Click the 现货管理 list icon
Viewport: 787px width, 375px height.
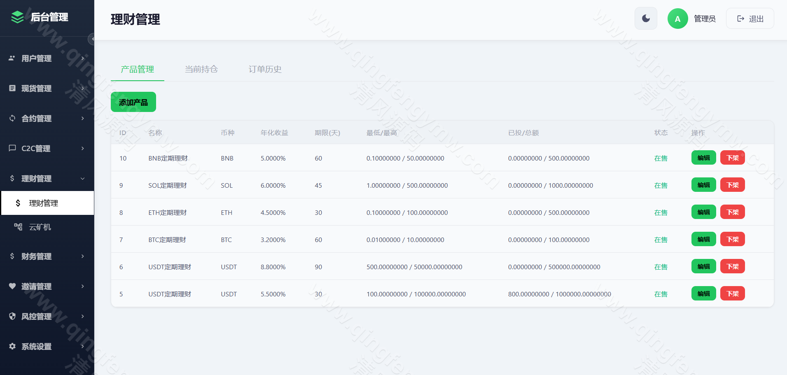pos(12,89)
